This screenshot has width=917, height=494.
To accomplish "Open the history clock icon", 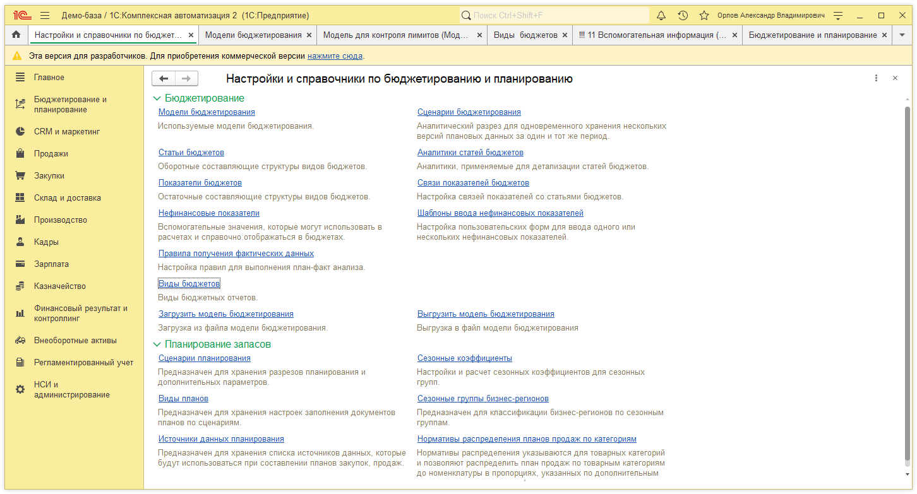I will pos(683,15).
